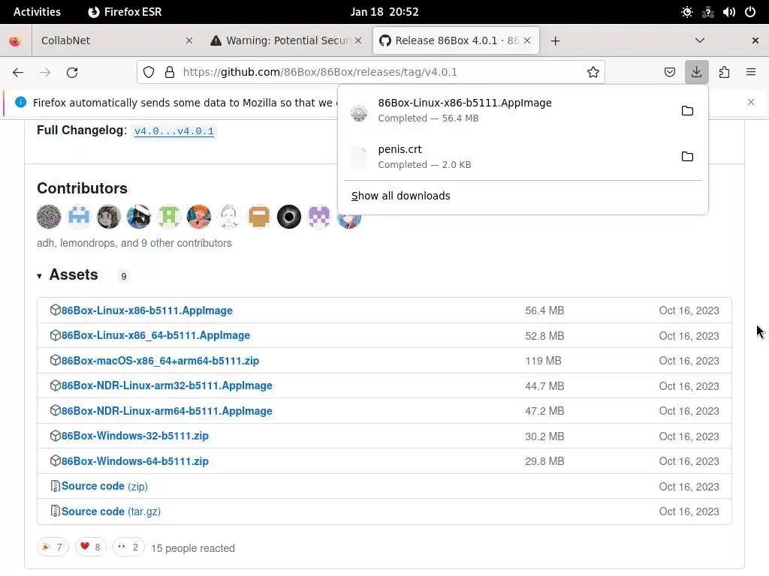
Task: Download 86Box-Linux-x86_64-b5111.AppImage
Action: coord(155,335)
